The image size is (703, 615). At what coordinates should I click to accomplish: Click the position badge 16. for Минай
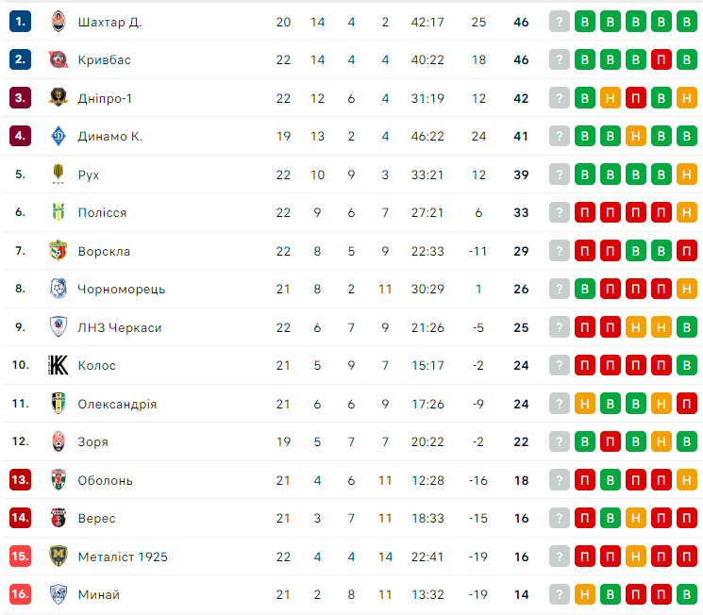tap(21, 594)
